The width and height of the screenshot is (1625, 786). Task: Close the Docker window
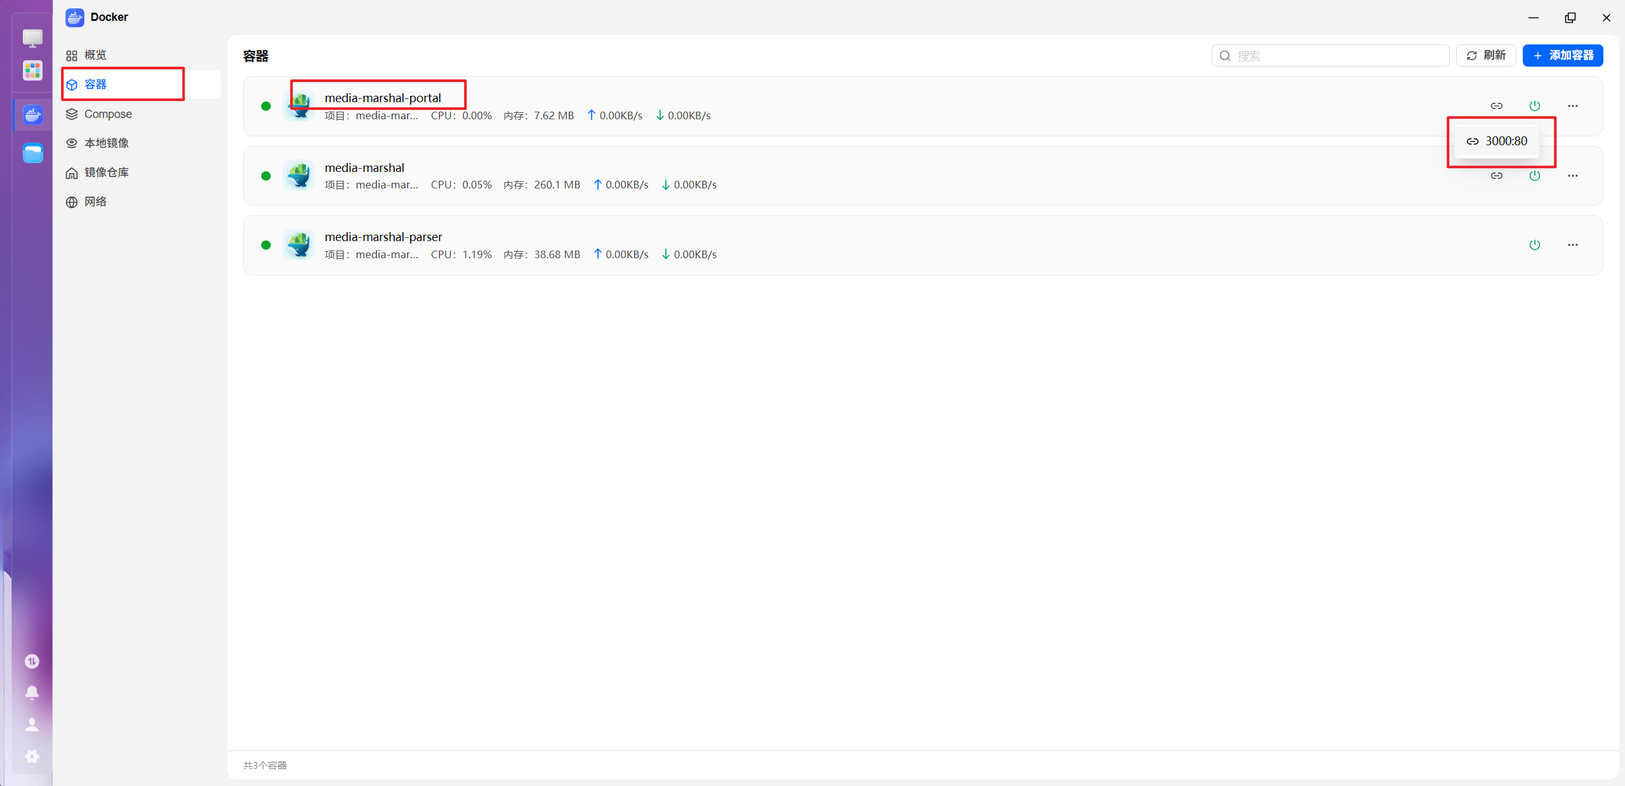click(1607, 18)
